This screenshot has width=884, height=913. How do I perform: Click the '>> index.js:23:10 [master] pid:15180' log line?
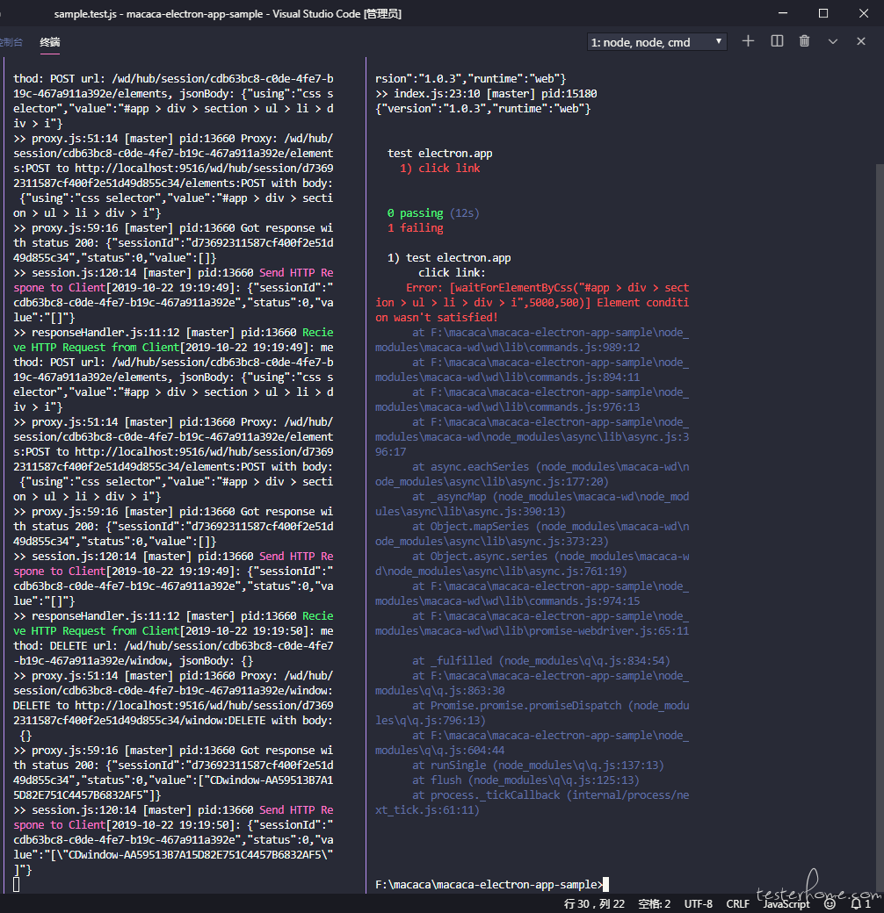[486, 94]
